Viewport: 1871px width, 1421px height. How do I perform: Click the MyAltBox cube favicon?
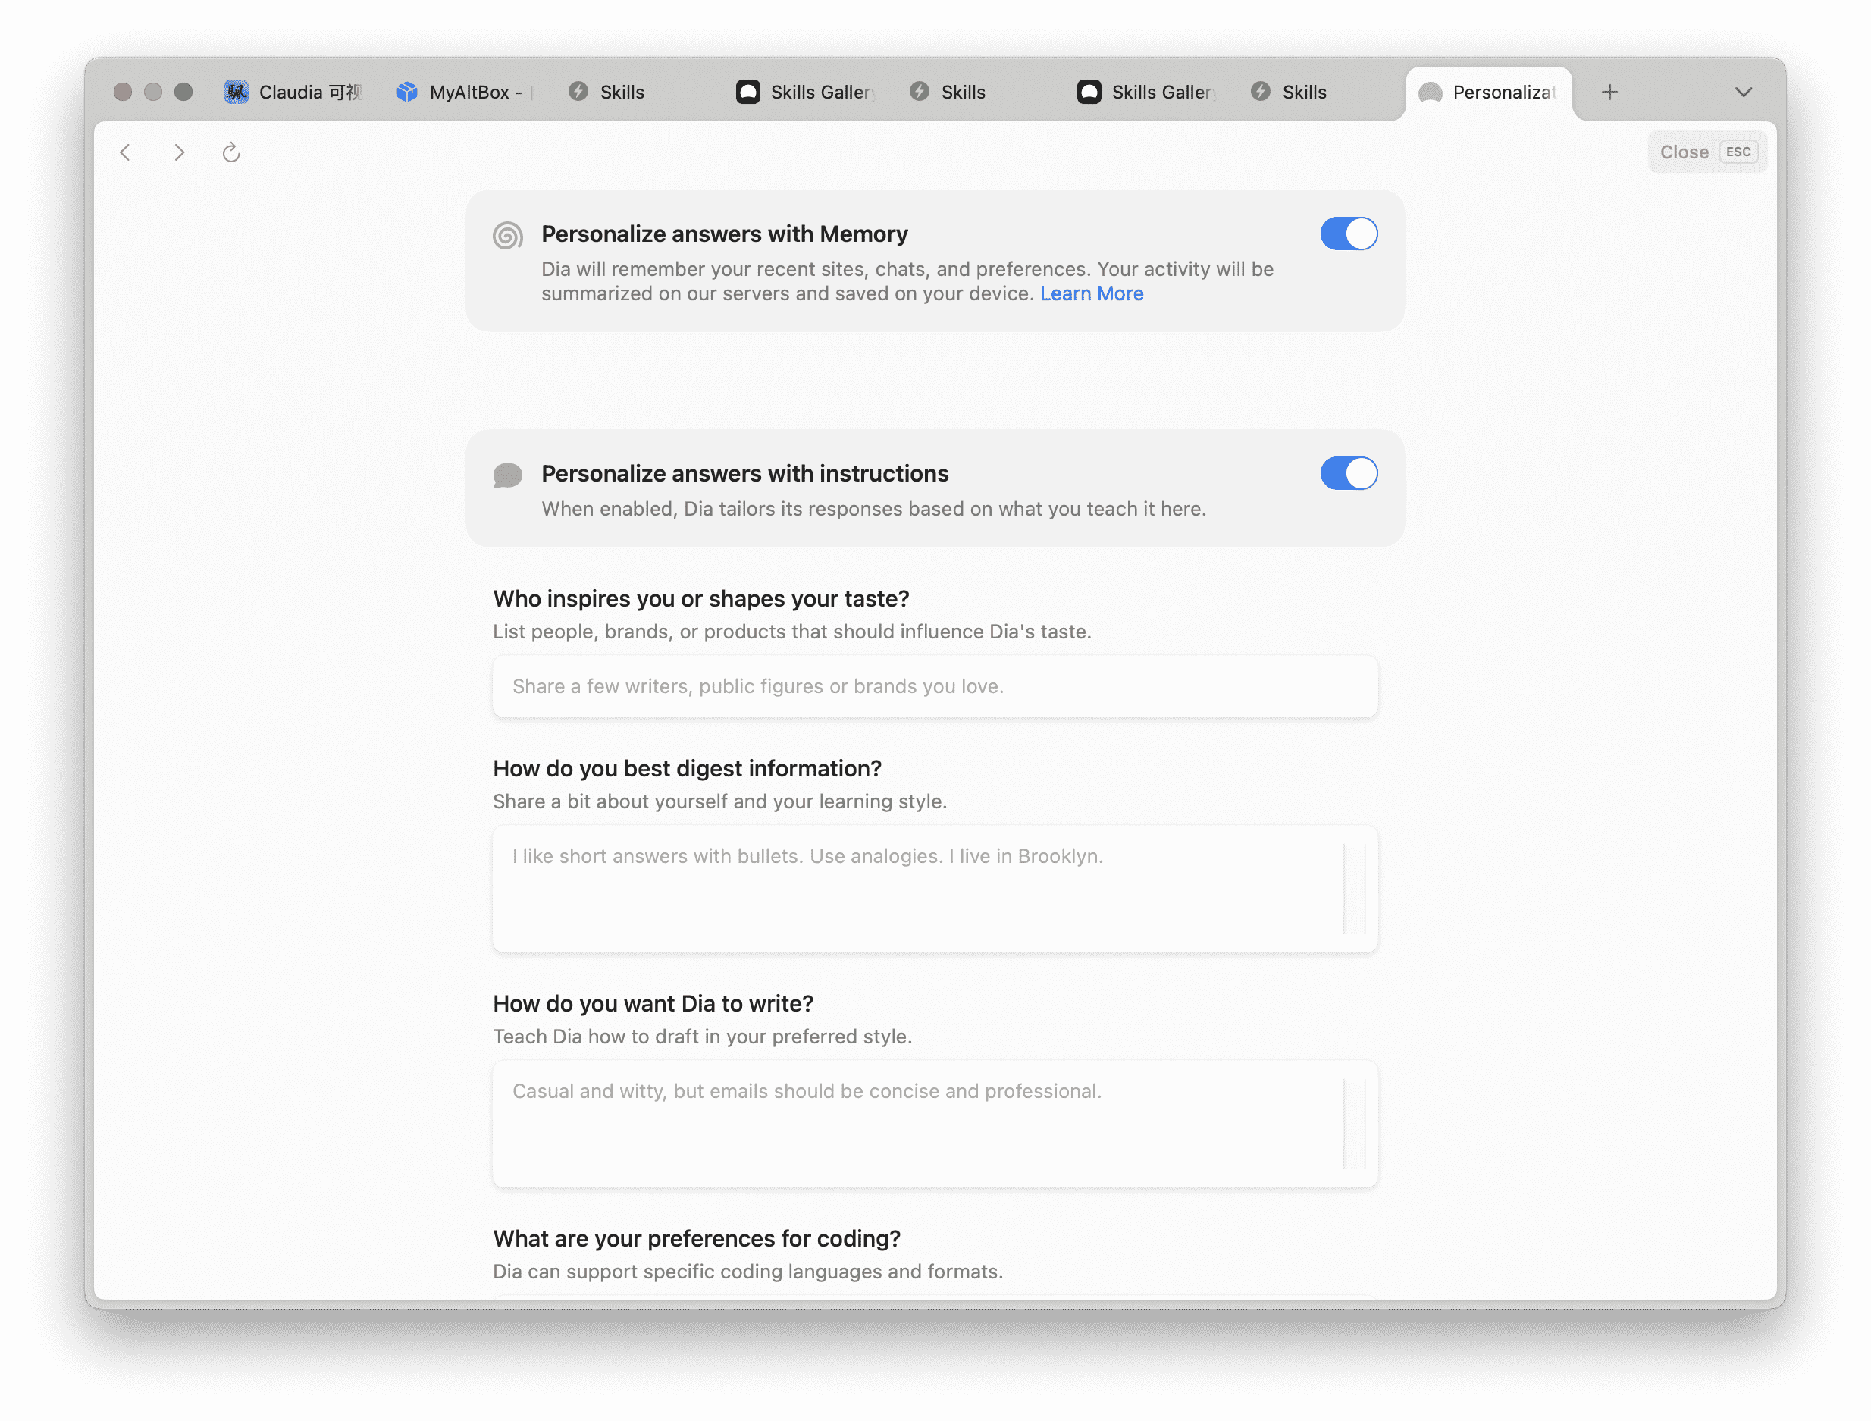click(x=407, y=93)
